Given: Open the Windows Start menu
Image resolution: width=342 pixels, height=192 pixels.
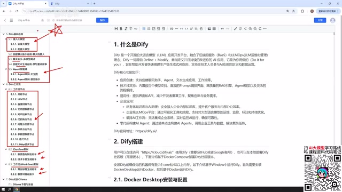Looking at the screenshot, I should tap(3, 189).
